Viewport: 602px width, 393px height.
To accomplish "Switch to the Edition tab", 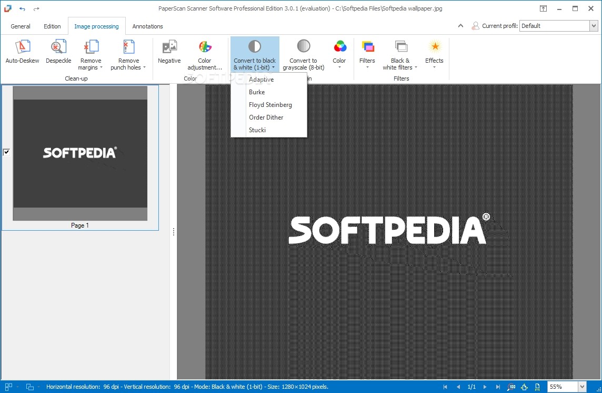I will point(52,26).
